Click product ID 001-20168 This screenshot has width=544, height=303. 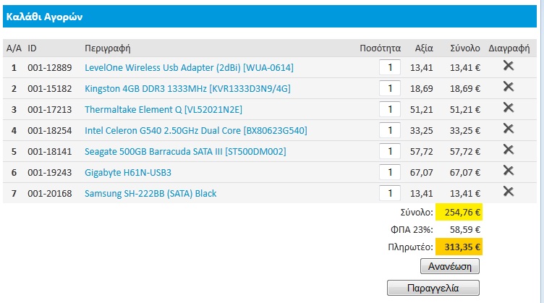coord(50,194)
